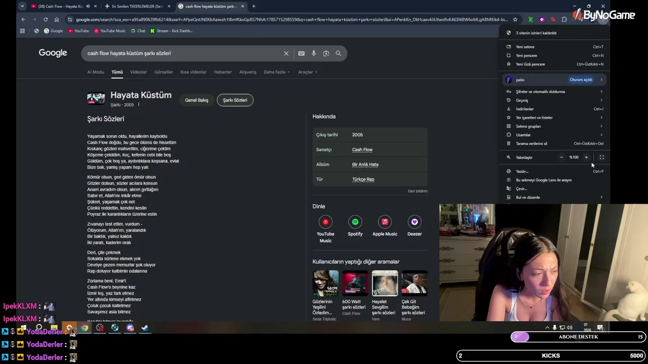
Task: Open the YouTube bookmark
Action: tap(78, 31)
